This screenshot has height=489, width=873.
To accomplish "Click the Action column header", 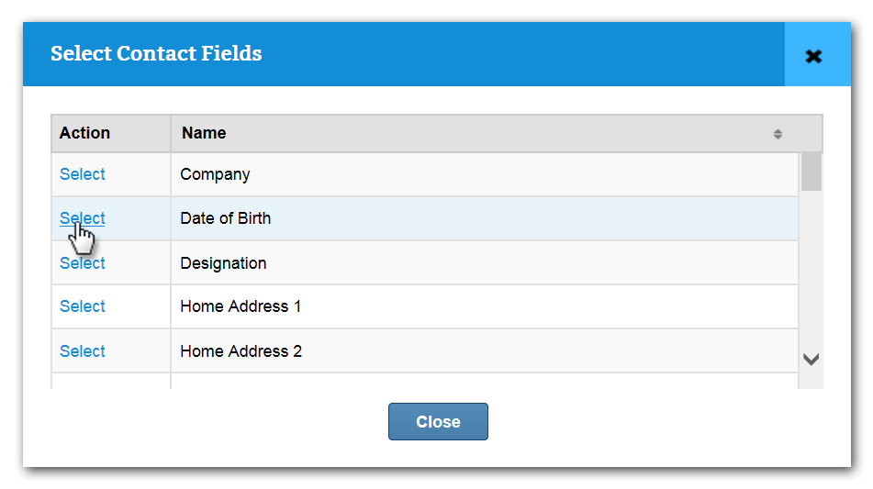I will tap(84, 133).
